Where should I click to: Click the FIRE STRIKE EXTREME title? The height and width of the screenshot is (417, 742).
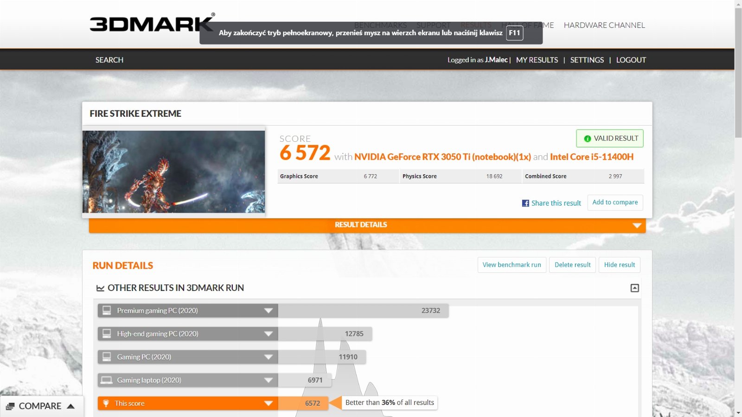coord(135,114)
